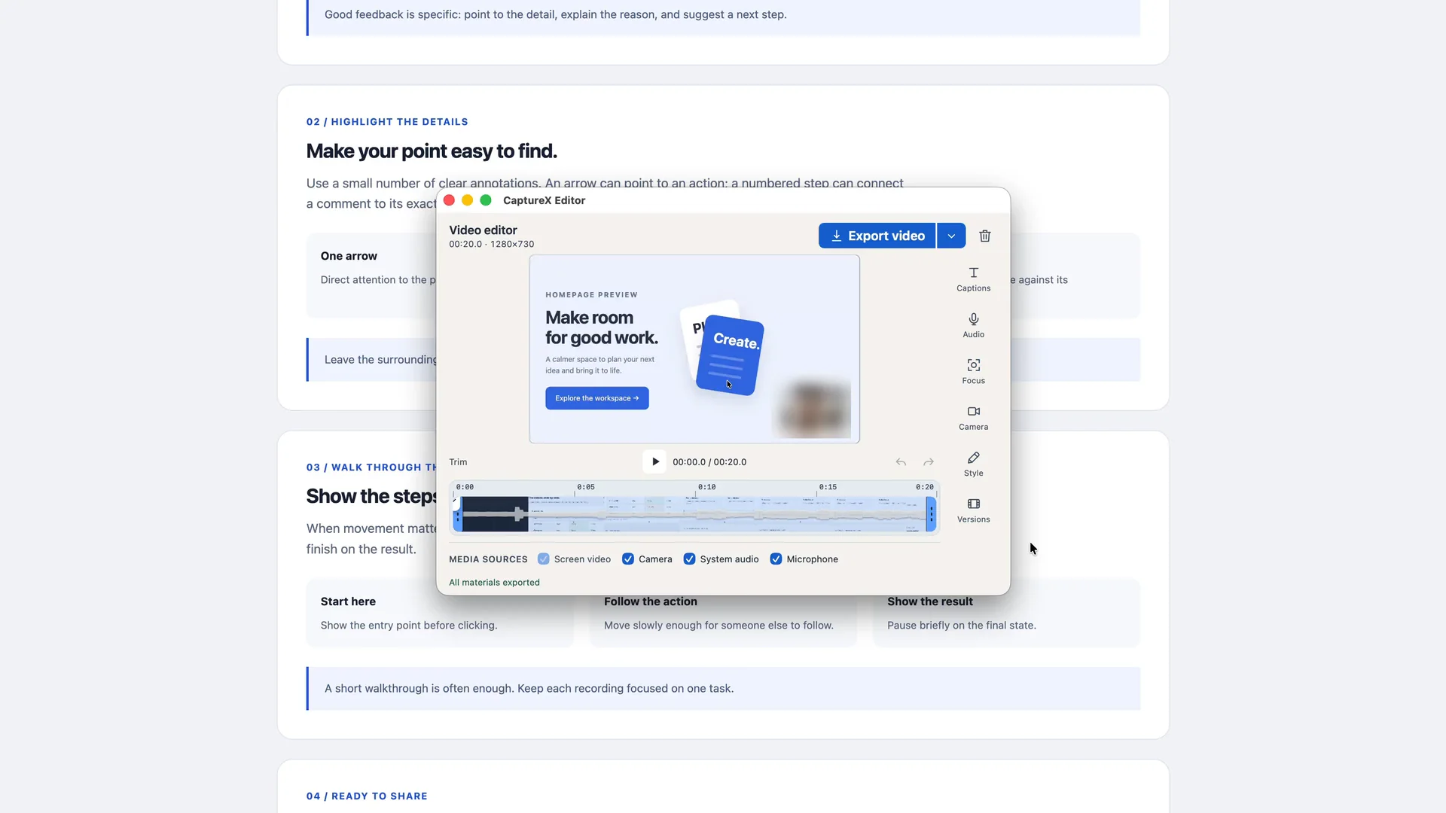Click the 'Start here' card title
The width and height of the screenshot is (1446, 813).
click(x=348, y=601)
